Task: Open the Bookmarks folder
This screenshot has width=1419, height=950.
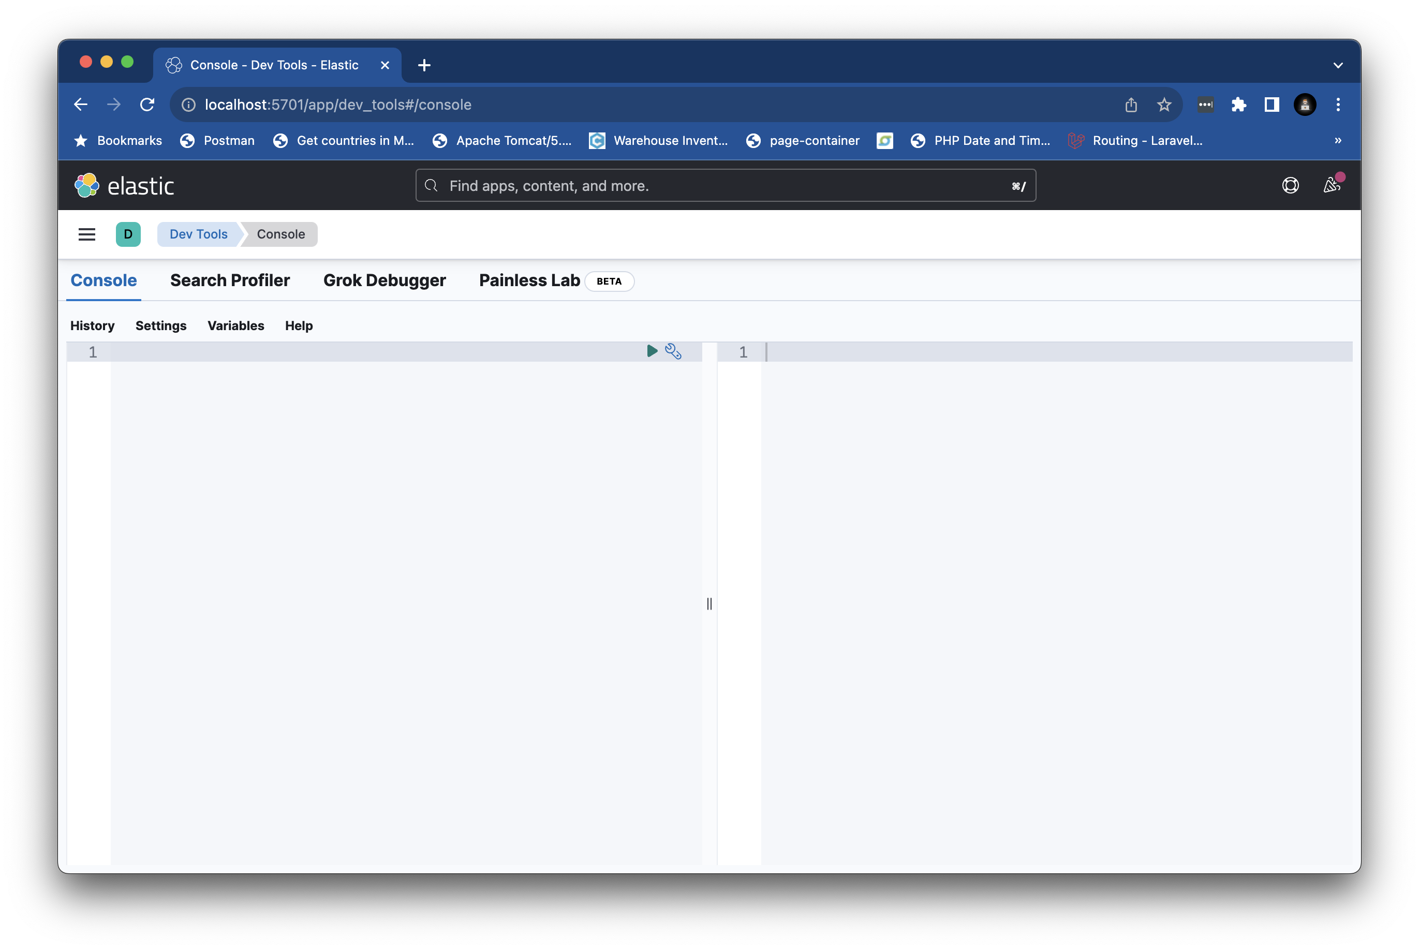Action: (x=117, y=141)
